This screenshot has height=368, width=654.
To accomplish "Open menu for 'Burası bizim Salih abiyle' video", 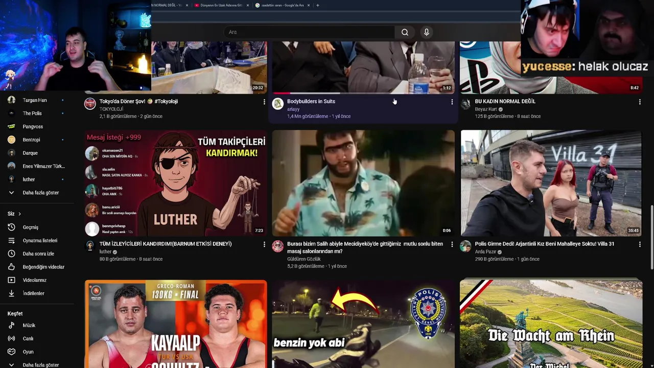I will (452, 245).
